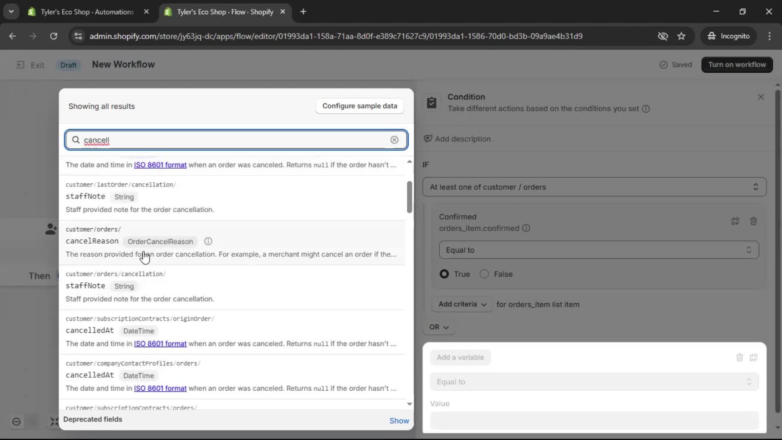This screenshot has width=782, height=440.
Task: Click the trash icon on Add a variable
Action: 740,357
